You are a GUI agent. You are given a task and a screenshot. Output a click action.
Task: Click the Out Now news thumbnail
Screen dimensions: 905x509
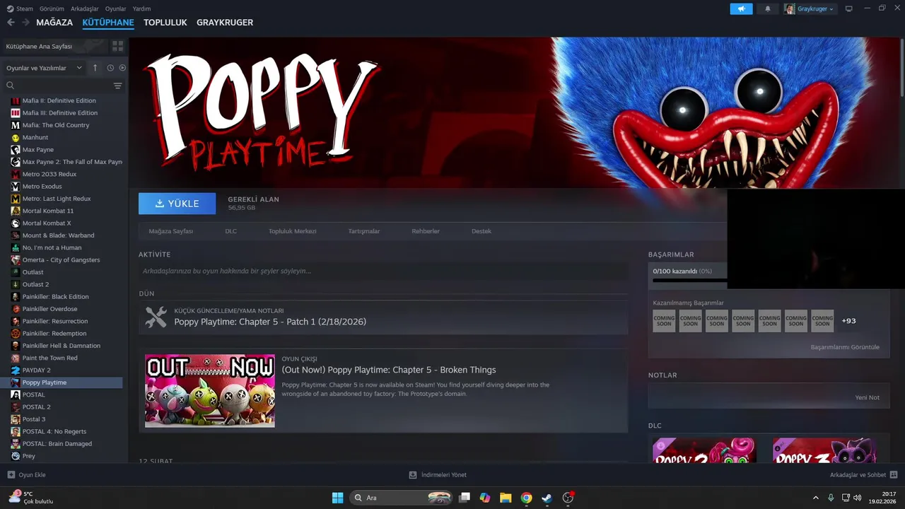point(210,391)
